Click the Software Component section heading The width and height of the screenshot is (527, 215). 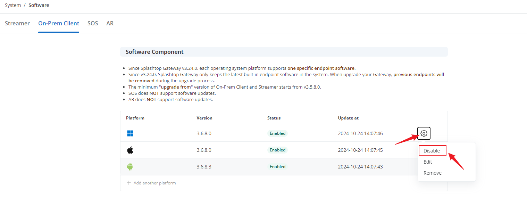(154, 52)
